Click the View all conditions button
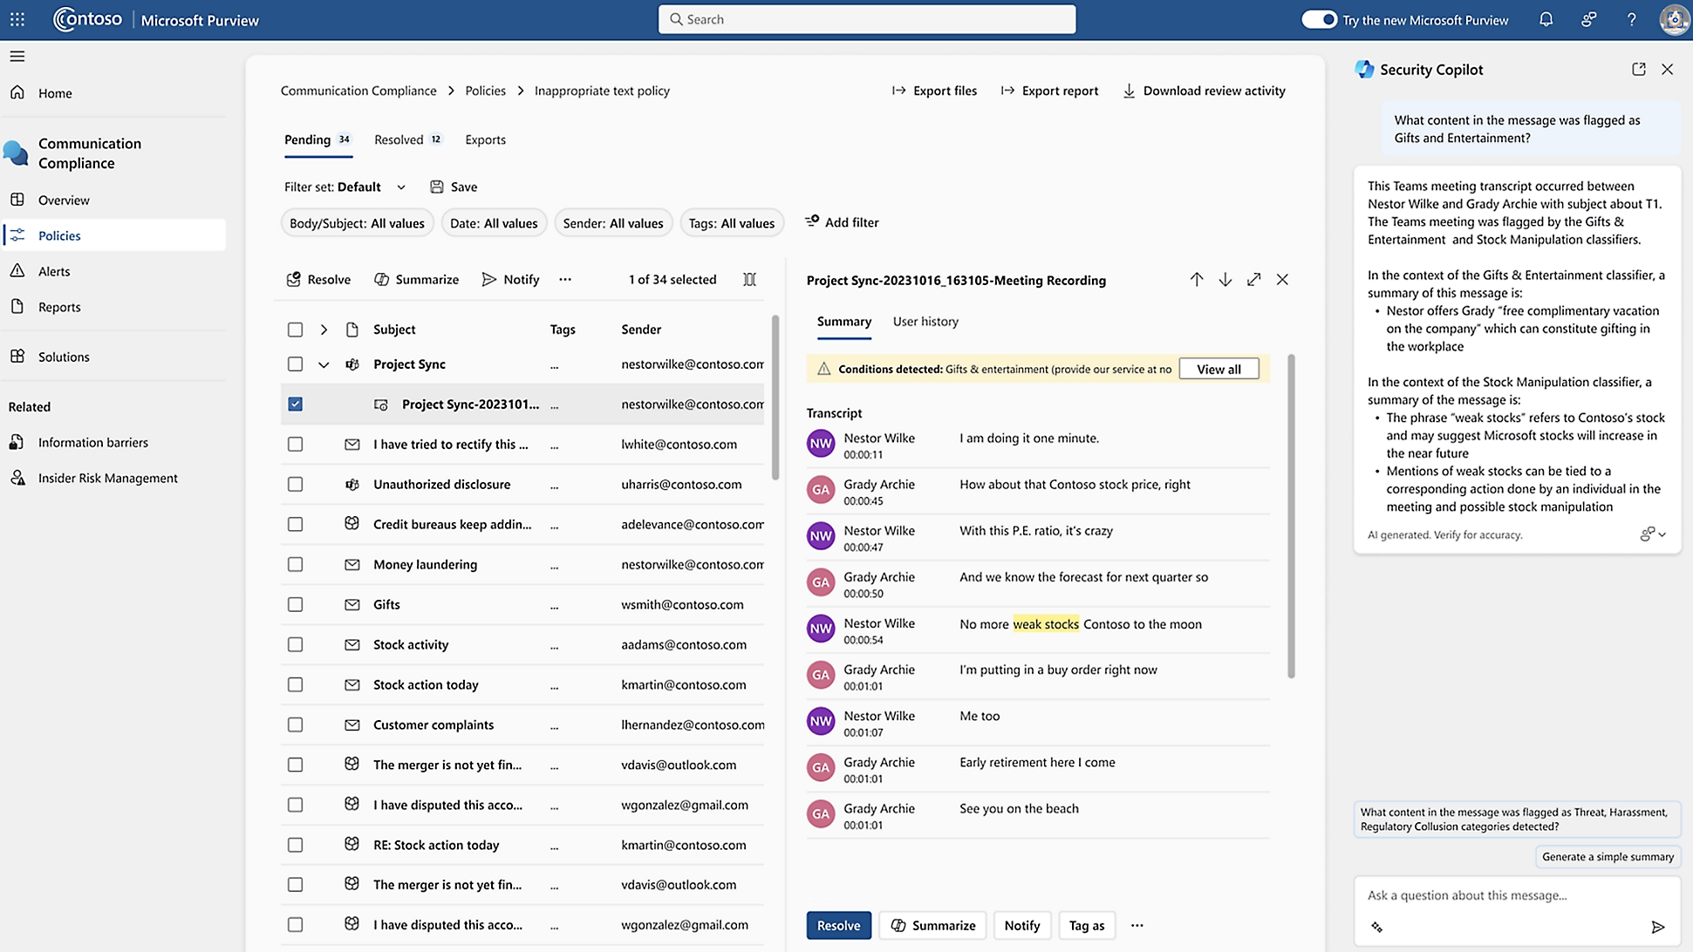Image resolution: width=1693 pixels, height=952 pixels. (x=1219, y=369)
